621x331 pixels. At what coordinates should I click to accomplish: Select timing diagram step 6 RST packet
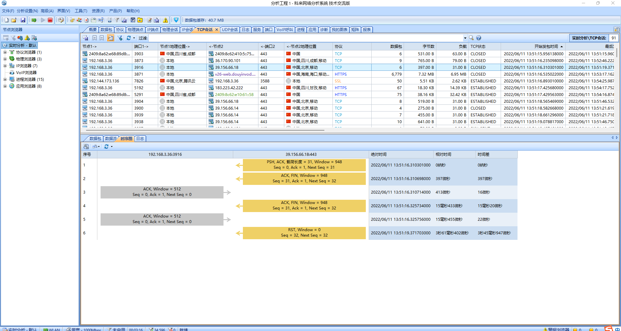pos(304,233)
